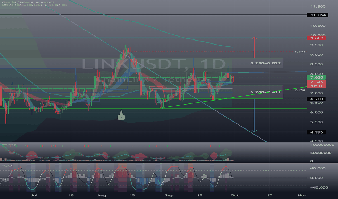This screenshot has height=199, width=338.
Task: Click the Nov label on time axis
Action: coord(302,195)
